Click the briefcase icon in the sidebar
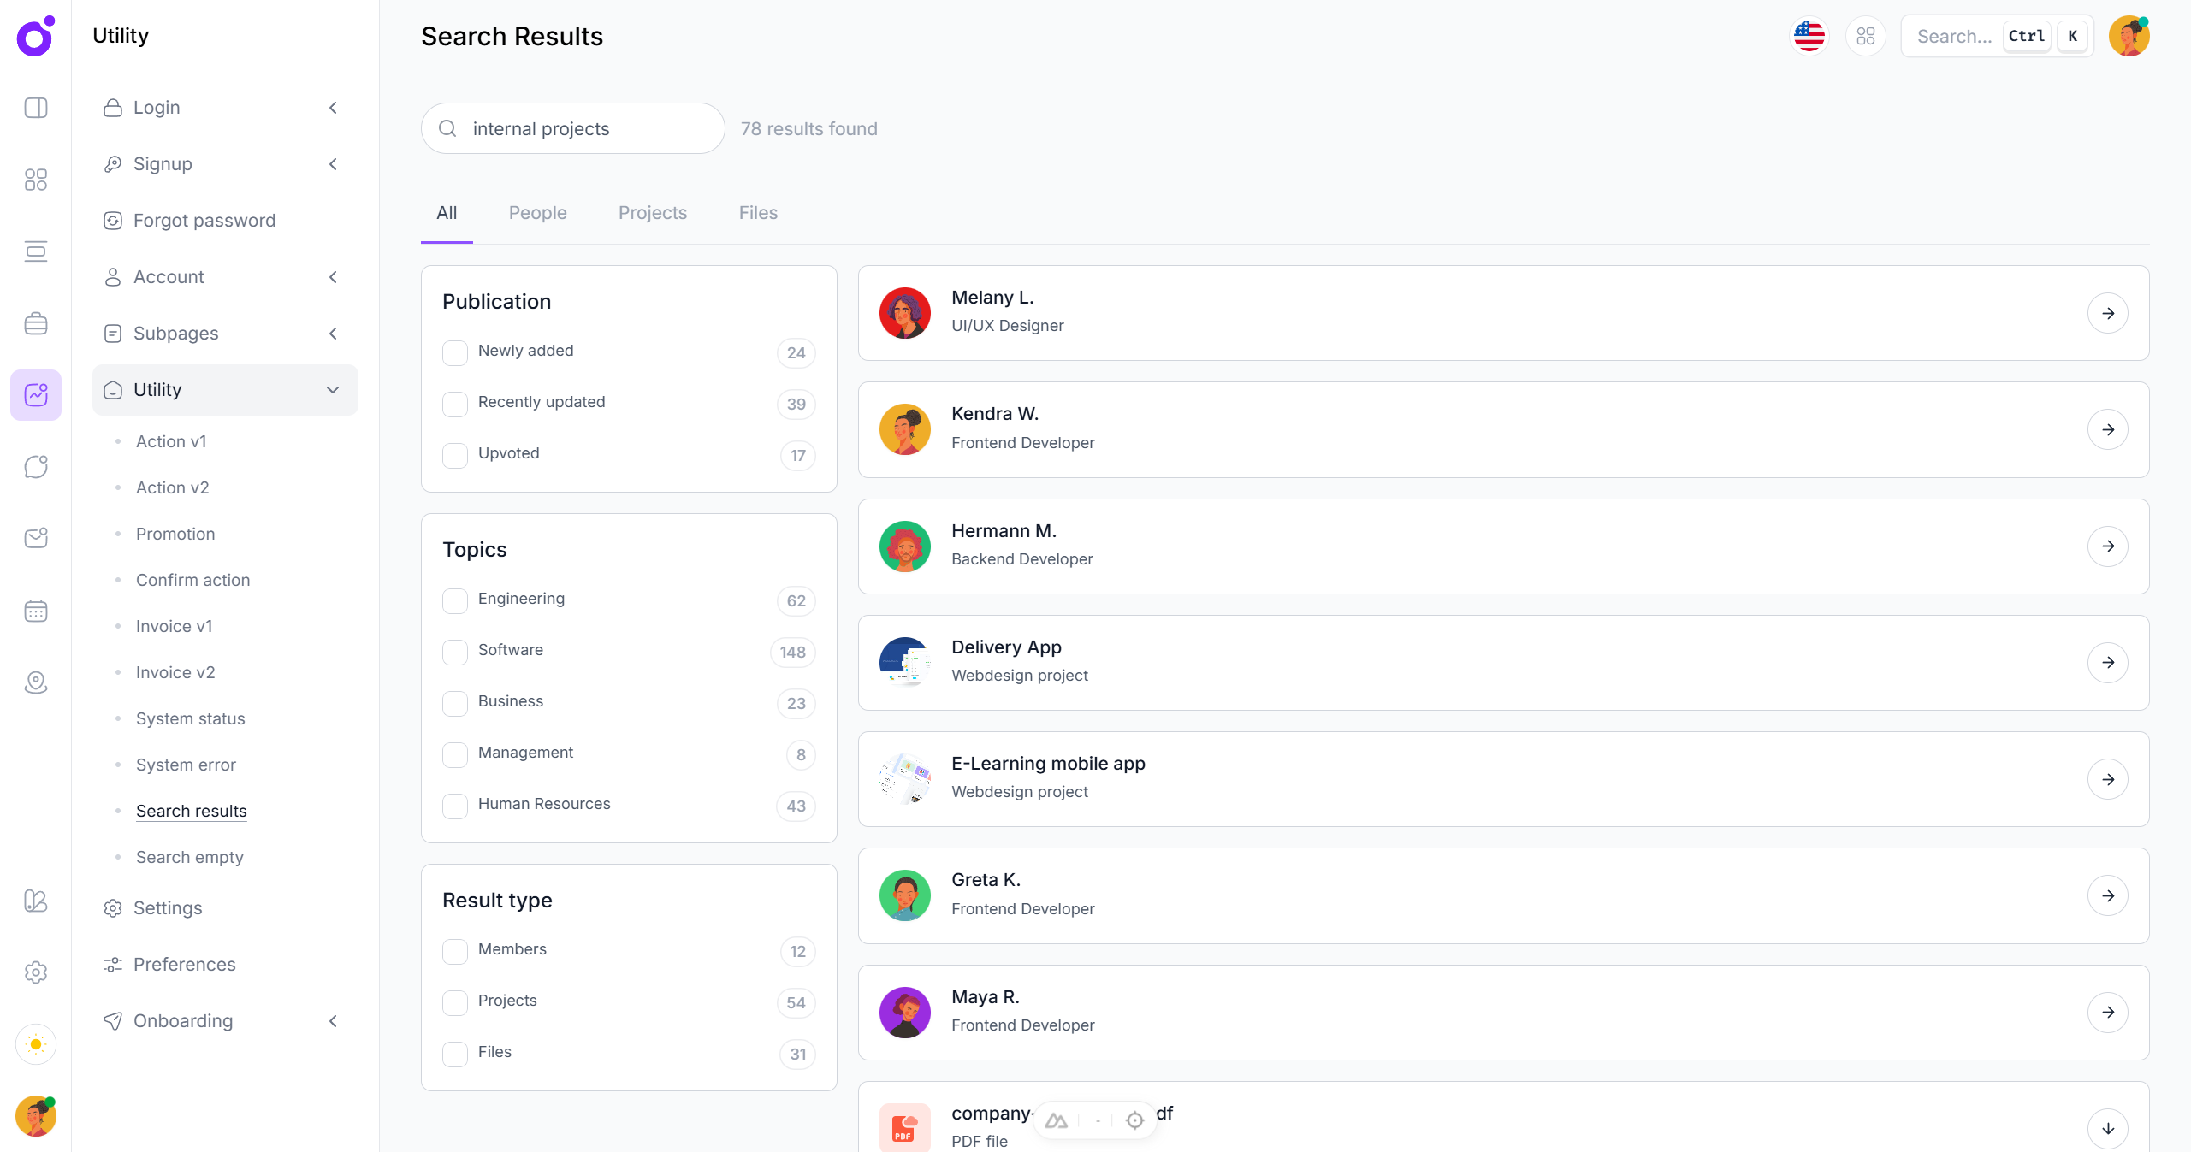The image size is (2191, 1152). coord(35,323)
